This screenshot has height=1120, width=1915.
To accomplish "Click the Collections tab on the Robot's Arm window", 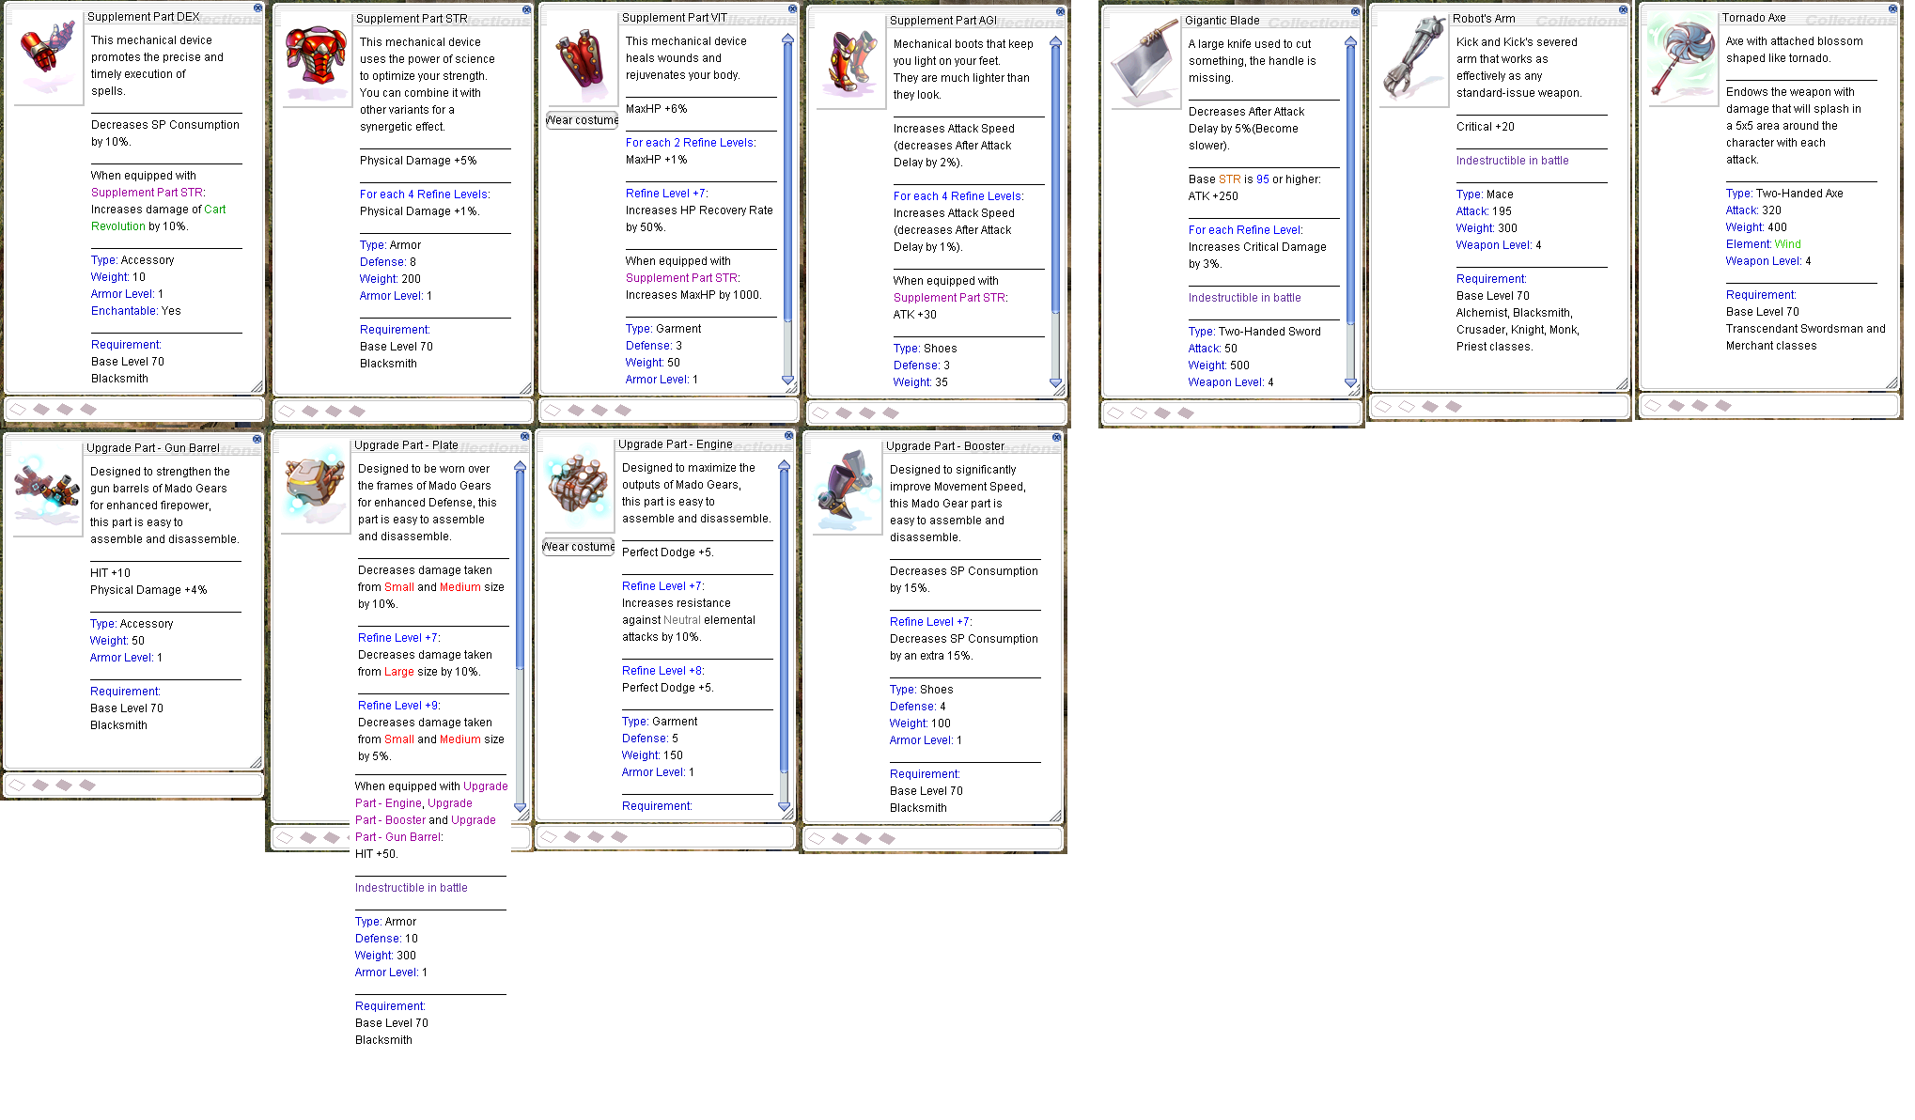I will point(1579,21).
